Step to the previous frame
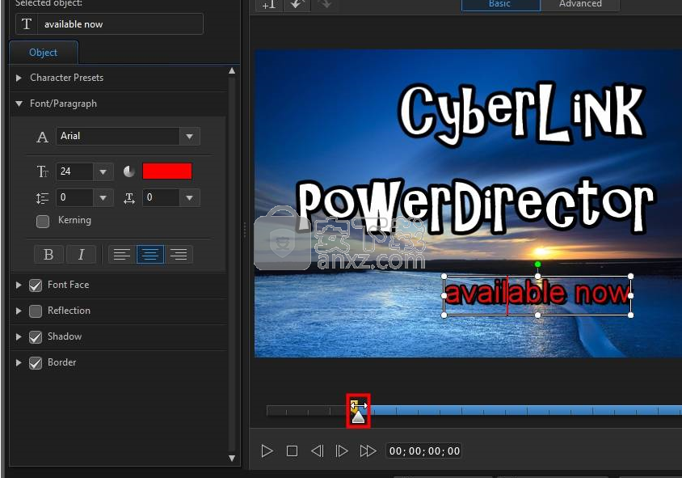The image size is (682, 478). click(x=318, y=451)
